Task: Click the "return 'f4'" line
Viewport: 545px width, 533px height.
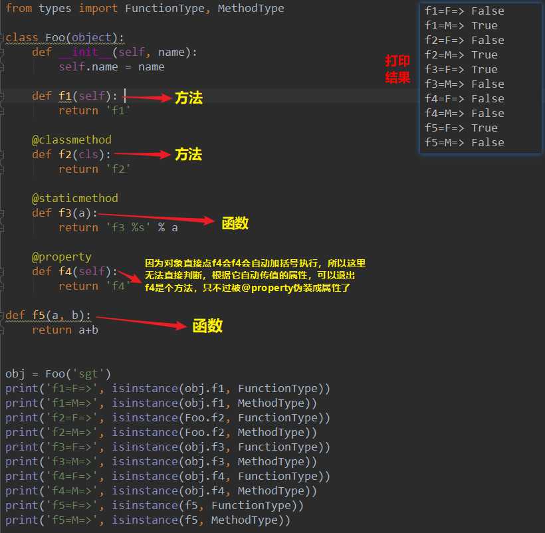Action: (94, 286)
